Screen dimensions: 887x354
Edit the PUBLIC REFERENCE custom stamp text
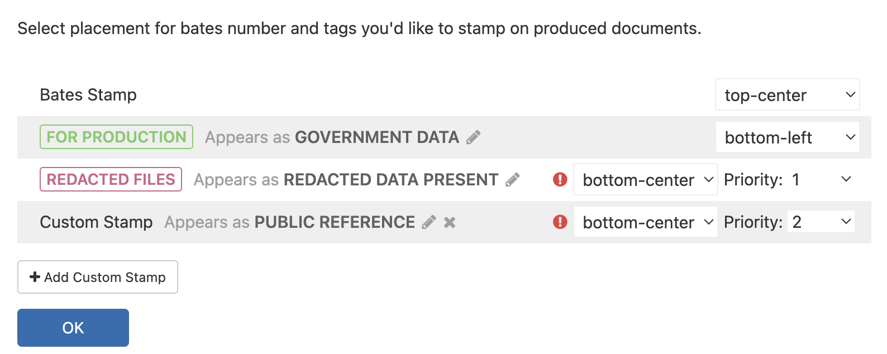428,222
